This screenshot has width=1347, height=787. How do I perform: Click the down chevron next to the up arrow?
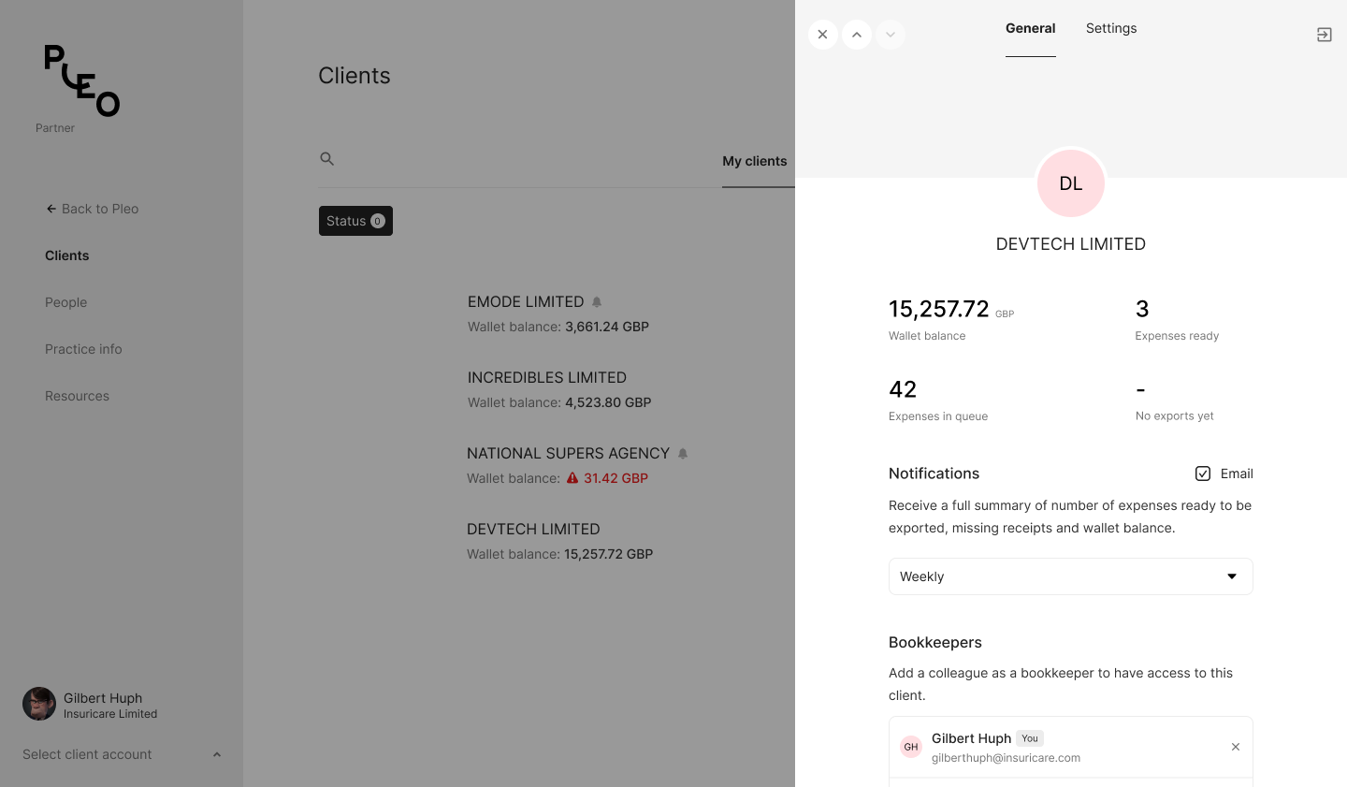(890, 34)
